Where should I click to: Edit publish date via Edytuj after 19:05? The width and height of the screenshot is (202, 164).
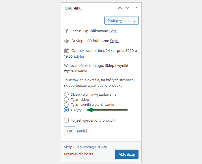(x=79, y=56)
